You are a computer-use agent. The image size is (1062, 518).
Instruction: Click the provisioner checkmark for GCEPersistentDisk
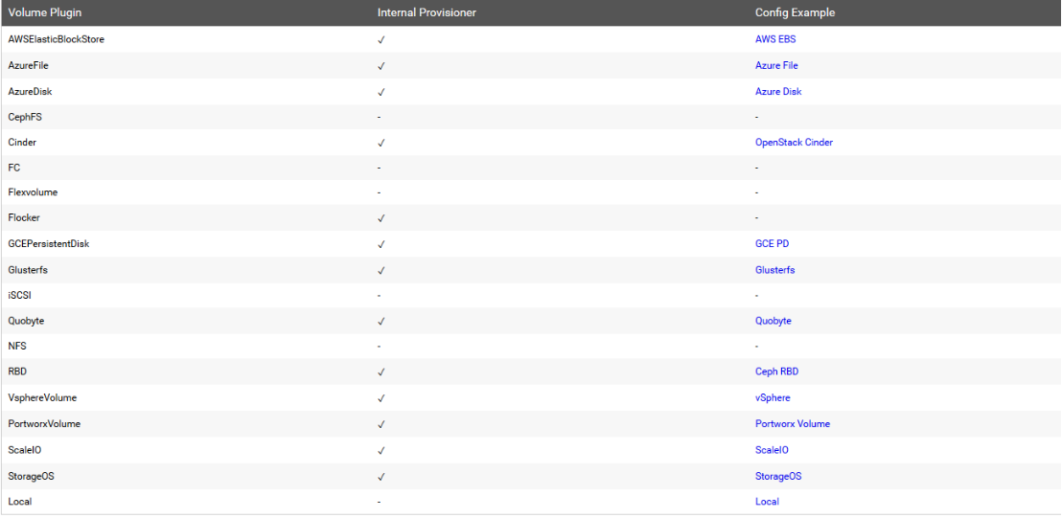(381, 244)
